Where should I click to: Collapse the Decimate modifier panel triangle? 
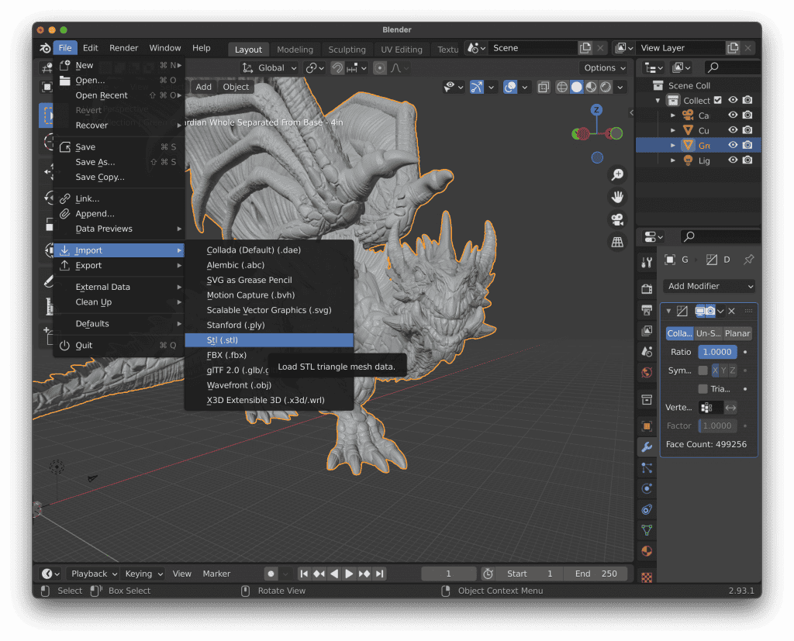click(x=668, y=311)
